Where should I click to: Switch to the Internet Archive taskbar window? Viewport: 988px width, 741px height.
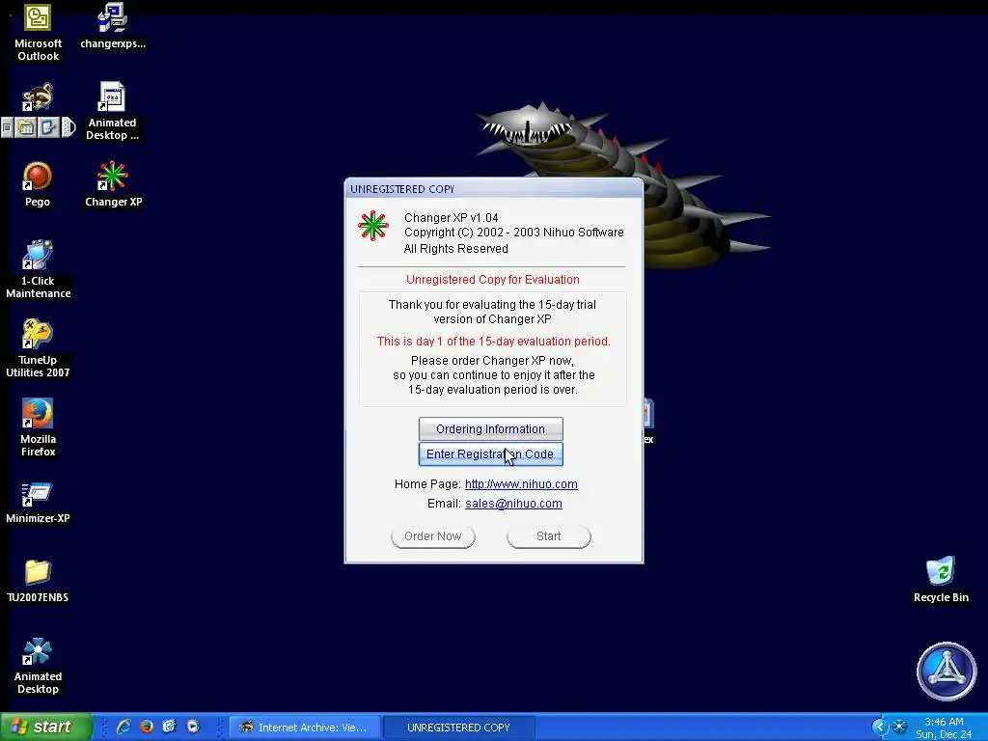(304, 727)
